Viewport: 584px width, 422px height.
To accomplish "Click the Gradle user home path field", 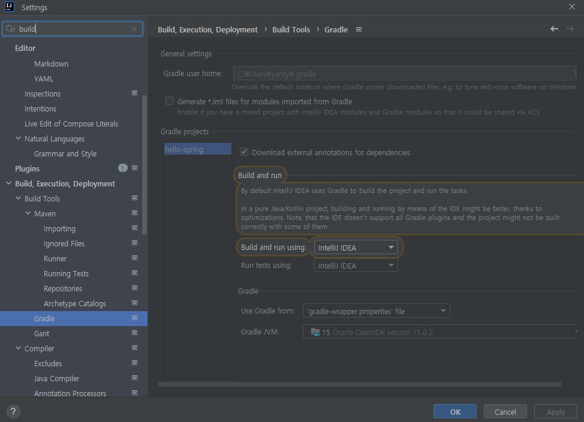I will pyautogui.click(x=405, y=74).
